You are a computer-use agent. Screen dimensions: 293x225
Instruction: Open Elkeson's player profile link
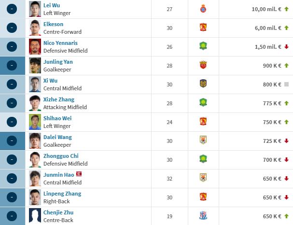53,24
